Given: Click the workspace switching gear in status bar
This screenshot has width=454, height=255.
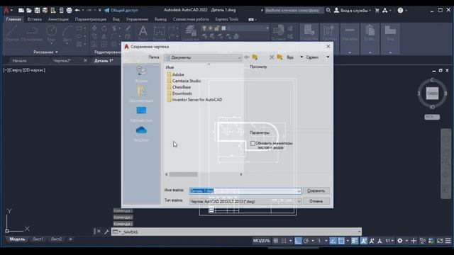Looking at the screenshot, I should [x=400, y=241].
